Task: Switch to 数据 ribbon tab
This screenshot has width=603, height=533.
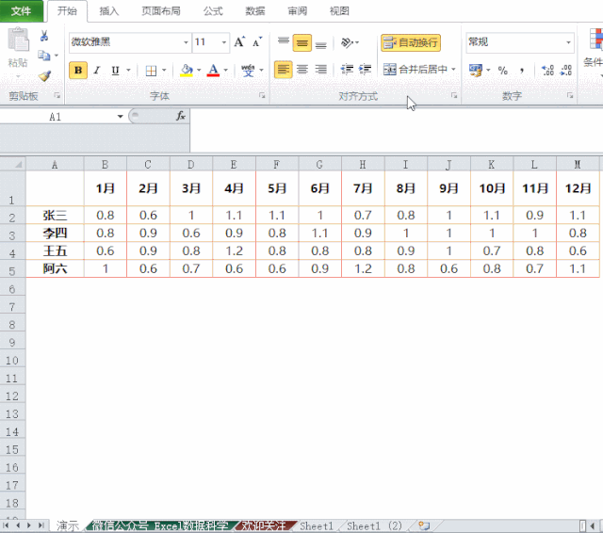Action: tap(255, 11)
